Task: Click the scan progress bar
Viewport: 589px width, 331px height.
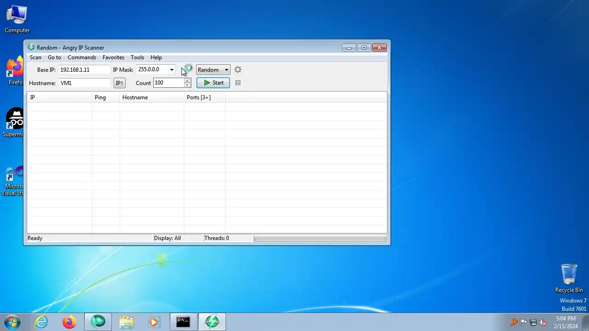Action: (320, 238)
